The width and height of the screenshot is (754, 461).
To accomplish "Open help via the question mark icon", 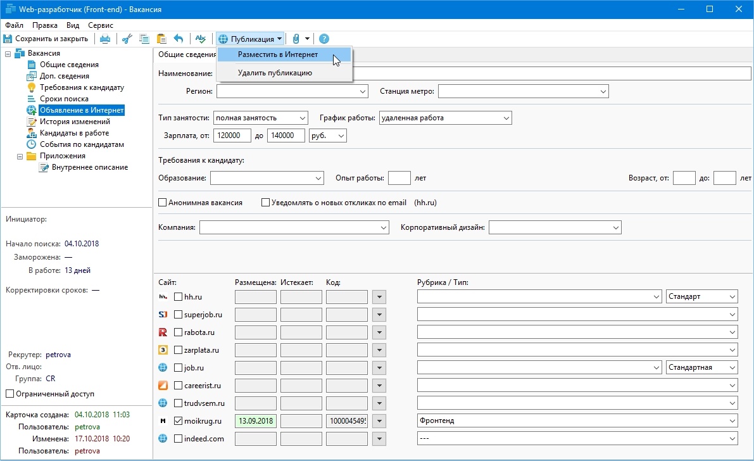I will click(324, 39).
